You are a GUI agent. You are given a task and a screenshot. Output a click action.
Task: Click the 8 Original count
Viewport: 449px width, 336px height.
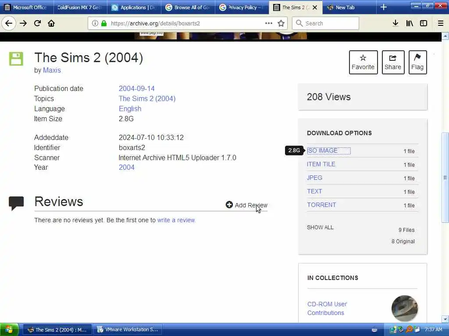pyautogui.click(x=403, y=241)
